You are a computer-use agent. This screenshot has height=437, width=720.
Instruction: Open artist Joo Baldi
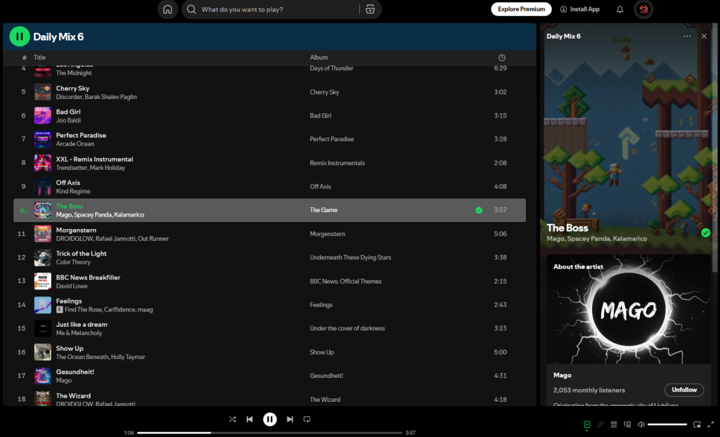click(68, 120)
